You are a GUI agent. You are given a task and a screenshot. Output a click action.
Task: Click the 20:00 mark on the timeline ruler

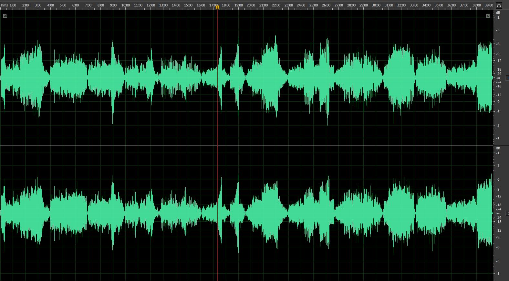tap(251, 5)
